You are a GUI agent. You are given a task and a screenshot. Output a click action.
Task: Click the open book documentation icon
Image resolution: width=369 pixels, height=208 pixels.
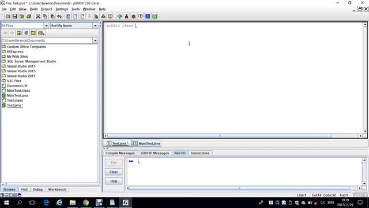tap(110, 16)
